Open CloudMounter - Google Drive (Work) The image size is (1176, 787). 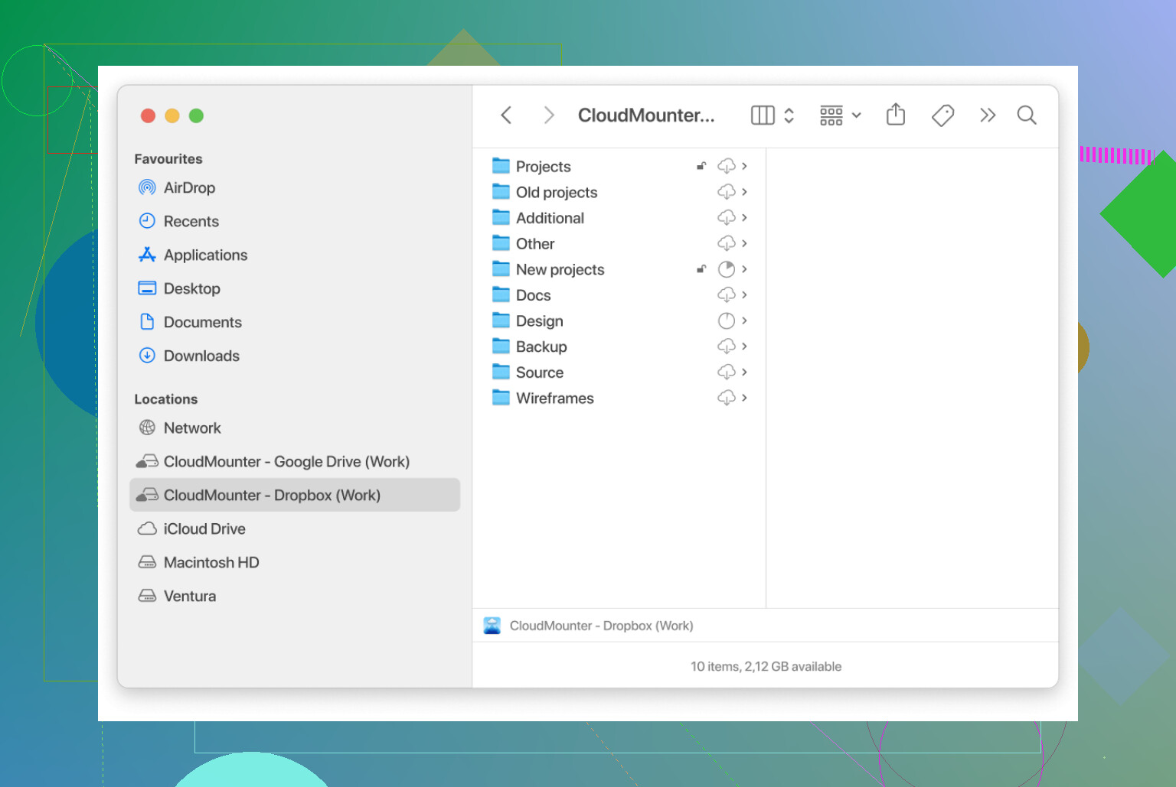click(x=295, y=462)
